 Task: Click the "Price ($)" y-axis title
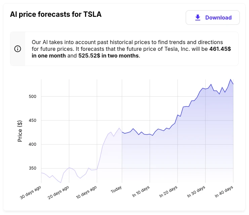(x=20, y=131)
